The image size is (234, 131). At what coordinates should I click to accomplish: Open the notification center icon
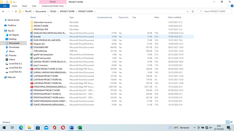point(228,128)
